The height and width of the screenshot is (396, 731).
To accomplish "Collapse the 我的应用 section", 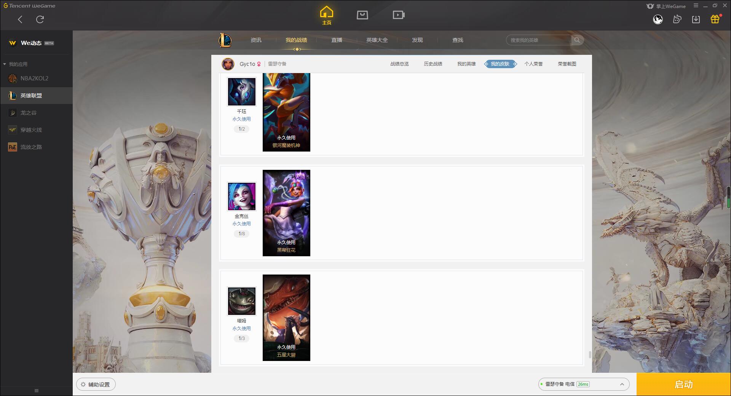I will [x=15, y=64].
